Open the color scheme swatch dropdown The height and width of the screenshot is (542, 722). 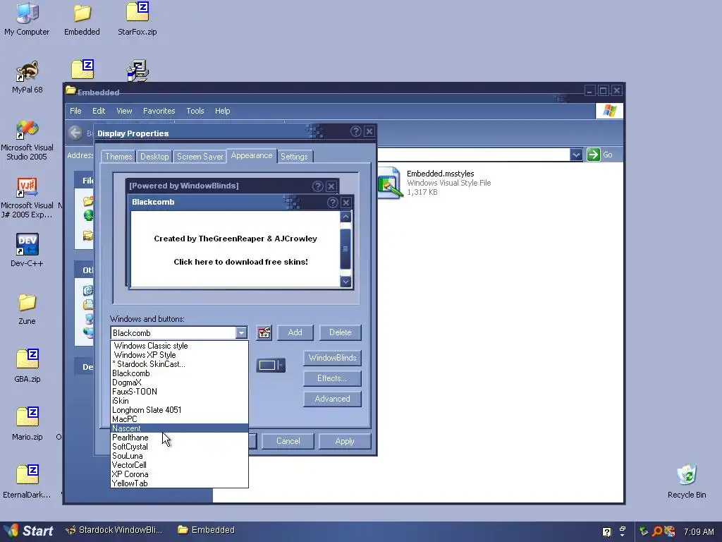(x=271, y=366)
